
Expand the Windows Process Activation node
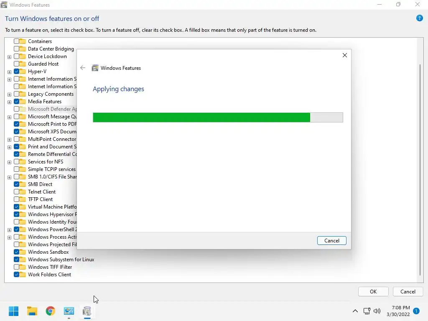9,237
